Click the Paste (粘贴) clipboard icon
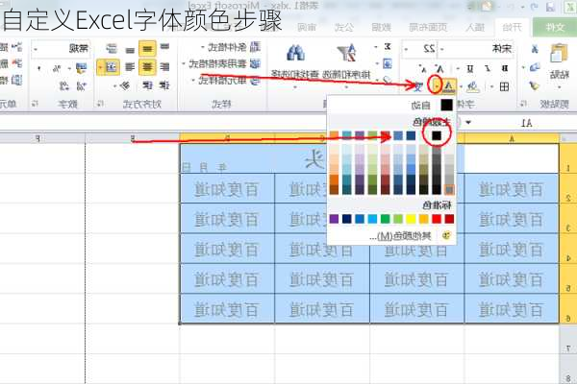This screenshot has height=384, width=577. 560,53
